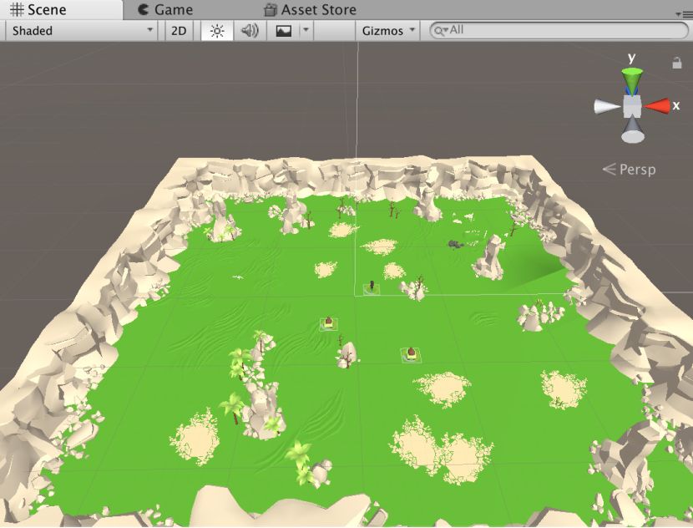Click the center cube of orientation gizmo
693x528 pixels.
(x=632, y=106)
